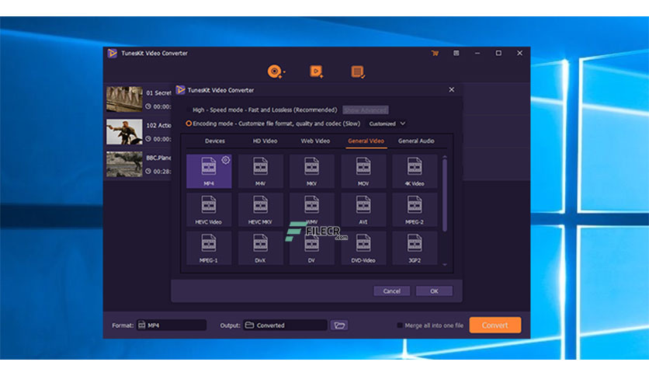
Task: Click the format list scrollbar
Action: (x=445, y=196)
